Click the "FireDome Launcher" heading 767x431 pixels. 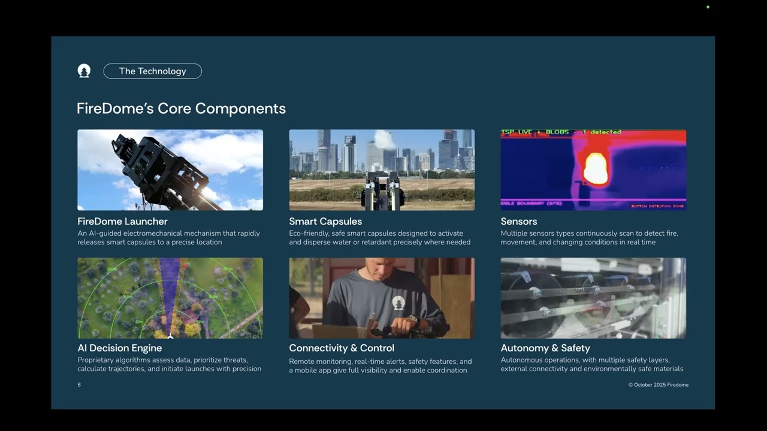click(x=122, y=221)
